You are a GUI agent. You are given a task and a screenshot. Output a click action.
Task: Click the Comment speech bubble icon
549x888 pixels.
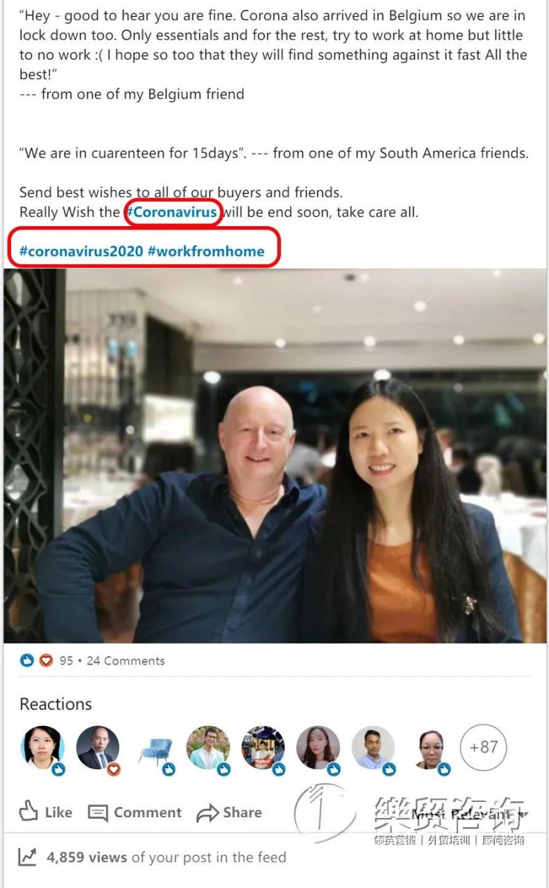[x=98, y=813]
